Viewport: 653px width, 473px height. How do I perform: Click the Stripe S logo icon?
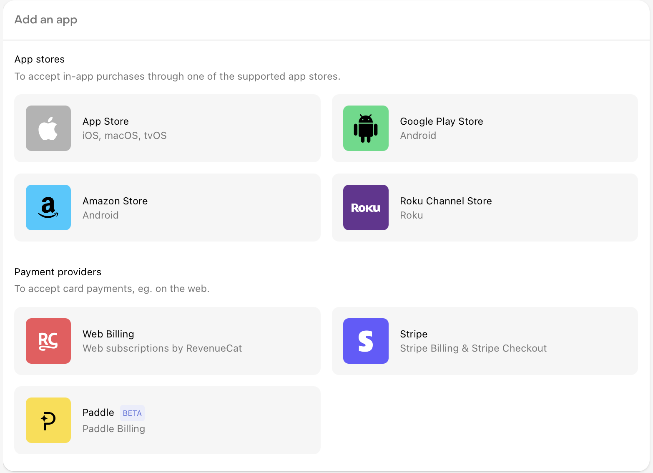tap(366, 341)
